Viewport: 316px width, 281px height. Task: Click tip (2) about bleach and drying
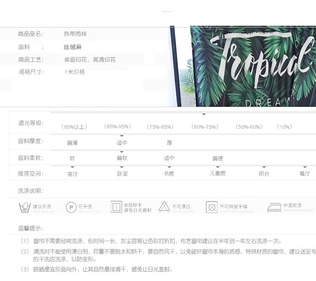168,255
